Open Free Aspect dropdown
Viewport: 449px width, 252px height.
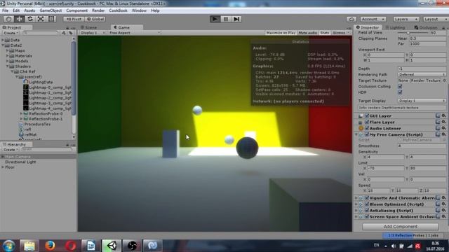point(135,33)
